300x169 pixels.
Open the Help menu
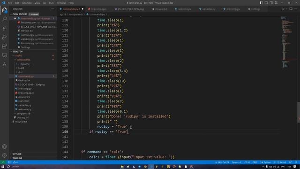point(71,3)
